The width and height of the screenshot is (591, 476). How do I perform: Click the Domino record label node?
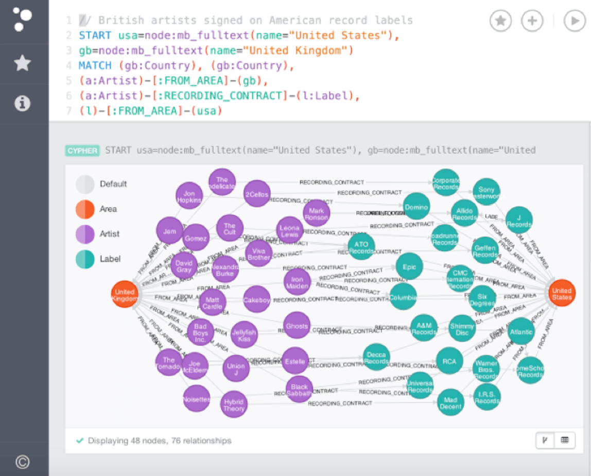tap(416, 207)
